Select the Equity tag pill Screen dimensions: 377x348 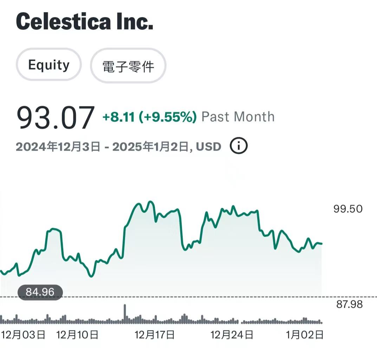coord(49,65)
